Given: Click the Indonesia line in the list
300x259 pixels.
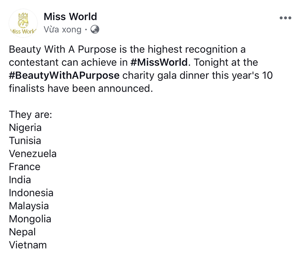Looking at the screenshot, I should point(31,193).
